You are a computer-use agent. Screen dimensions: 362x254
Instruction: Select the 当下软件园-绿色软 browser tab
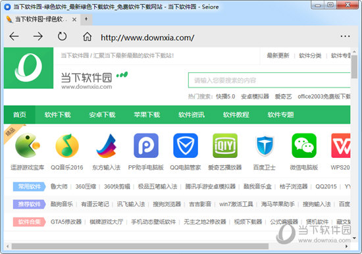41,19
